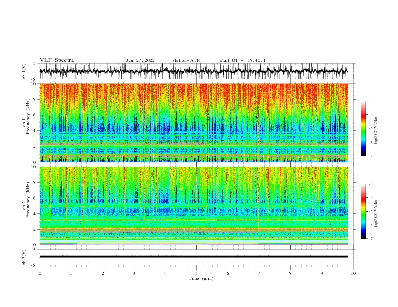Click the ch.1 frequency axis "6" tick label
Screen dimensions: 398x307
click(36, 115)
